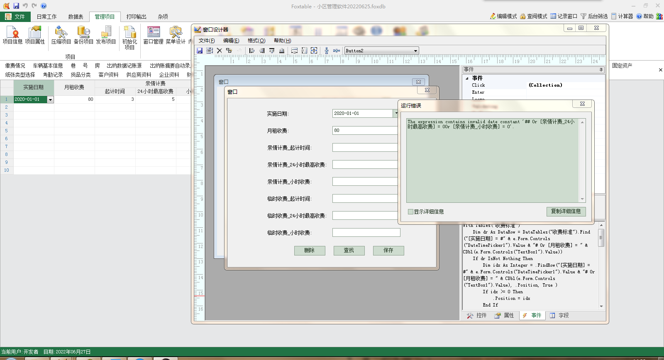Open the 车辆基本信息 table tab

(x=48, y=66)
